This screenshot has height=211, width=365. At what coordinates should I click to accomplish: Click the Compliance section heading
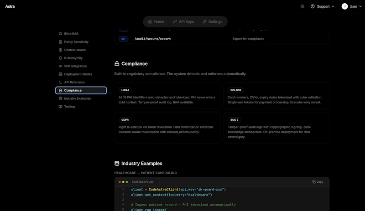click(134, 64)
